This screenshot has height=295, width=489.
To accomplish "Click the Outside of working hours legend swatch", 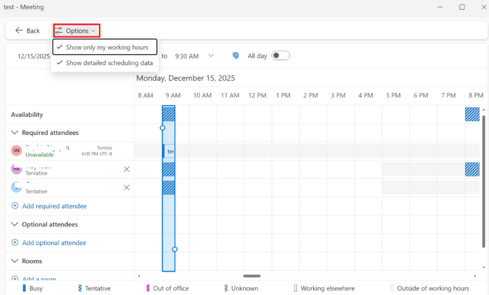I will pyautogui.click(x=392, y=288).
